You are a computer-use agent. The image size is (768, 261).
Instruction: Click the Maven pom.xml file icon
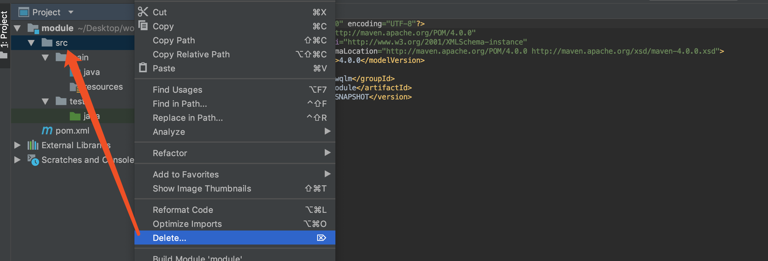(x=47, y=130)
